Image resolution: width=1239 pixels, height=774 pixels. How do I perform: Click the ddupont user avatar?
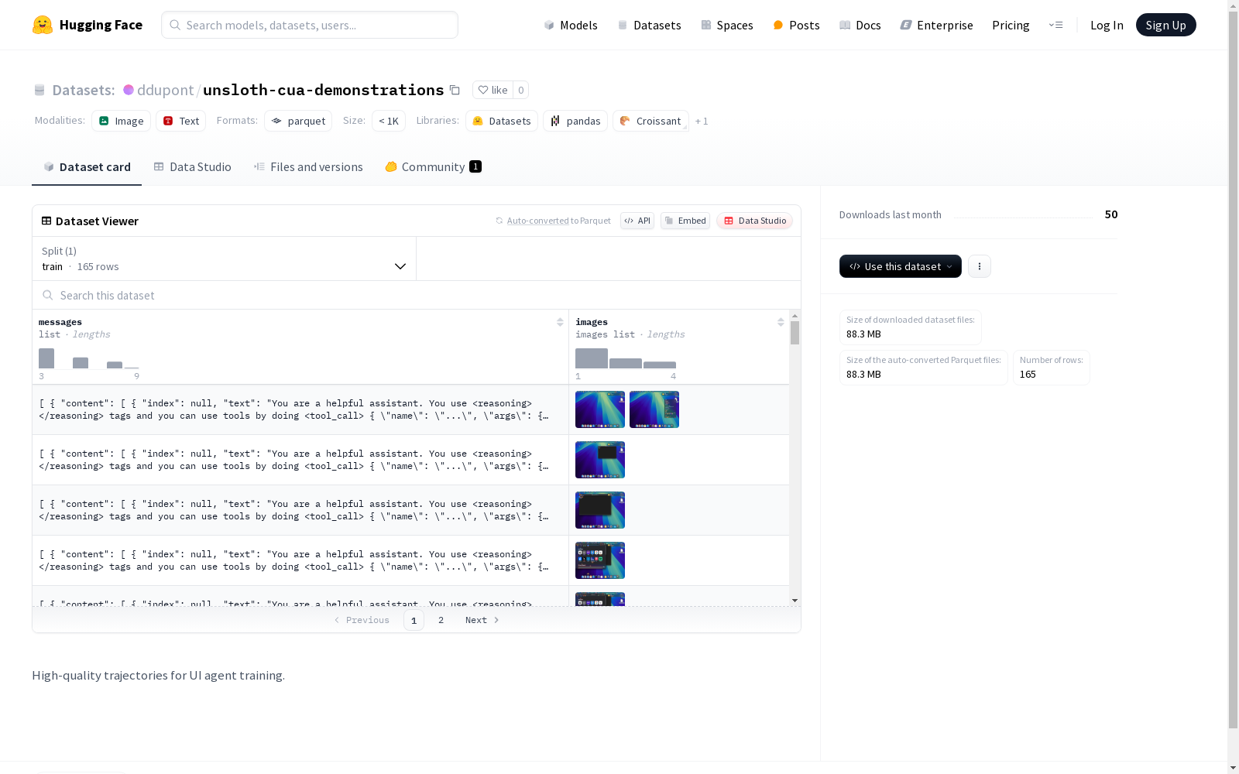129,90
